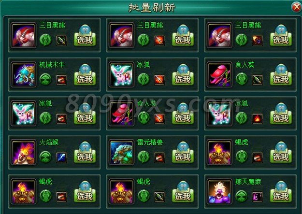302x214 pixels.
Task: Click the 雷元精兽 skill icon
Action: [x=159, y=157]
